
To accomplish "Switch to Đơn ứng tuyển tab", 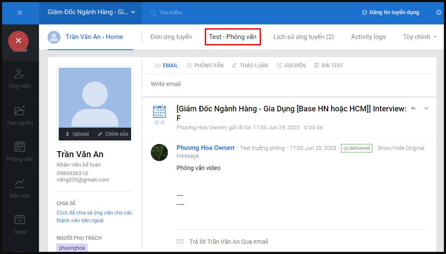I will tap(171, 37).
